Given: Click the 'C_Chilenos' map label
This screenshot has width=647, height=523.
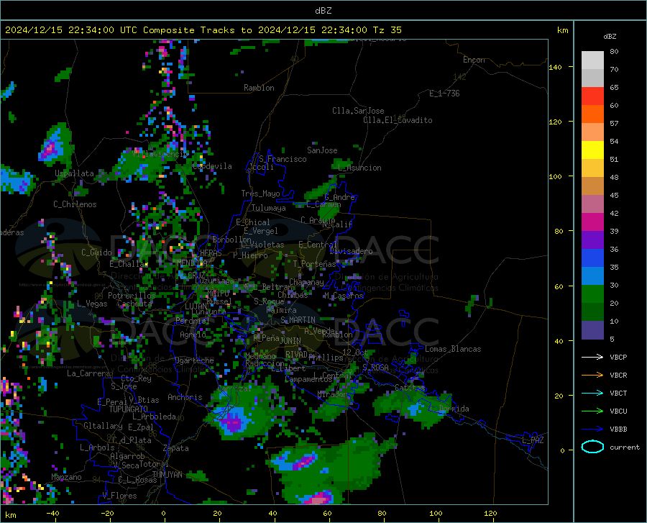Looking at the screenshot, I should pyautogui.click(x=75, y=204).
